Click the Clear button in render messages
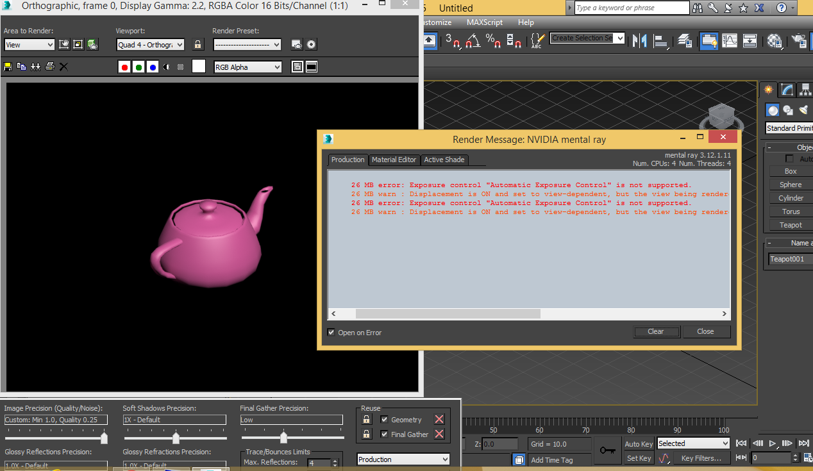This screenshot has height=471, width=813. 656,331
